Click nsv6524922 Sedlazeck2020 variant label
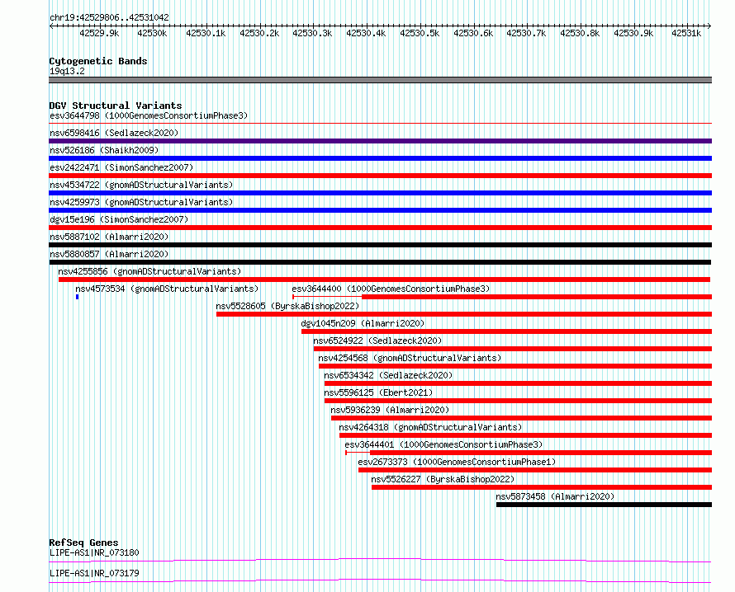The width and height of the screenshot is (735, 592). coord(377,341)
